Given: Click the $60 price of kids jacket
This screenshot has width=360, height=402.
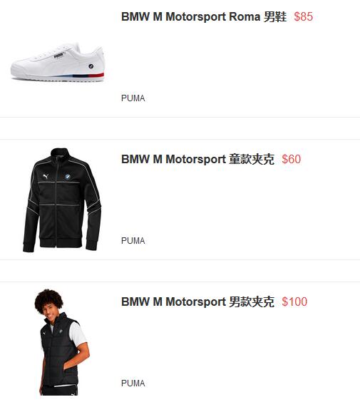Looking at the screenshot, I should (x=292, y=159).
